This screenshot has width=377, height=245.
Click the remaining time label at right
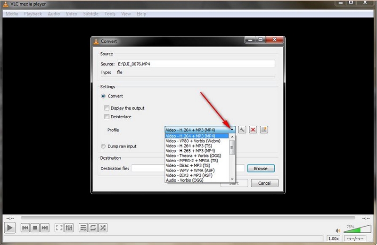366,218
